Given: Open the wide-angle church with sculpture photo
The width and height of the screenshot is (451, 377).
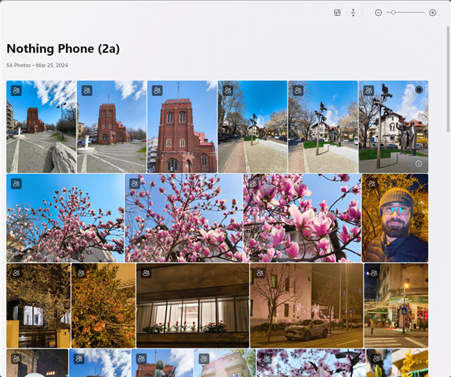Looking at the screenshot, I should [x=41, y=127].
